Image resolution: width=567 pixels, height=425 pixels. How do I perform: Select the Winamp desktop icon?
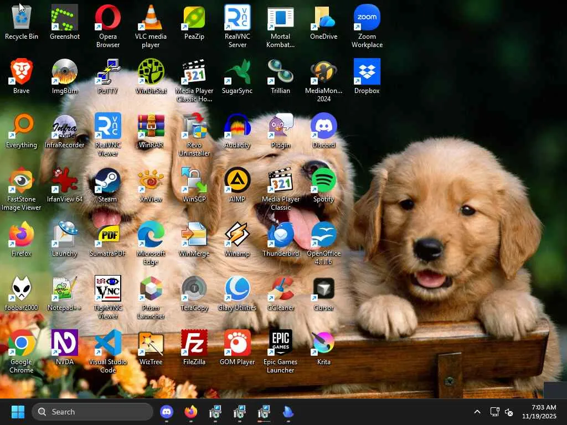point(237,239)
